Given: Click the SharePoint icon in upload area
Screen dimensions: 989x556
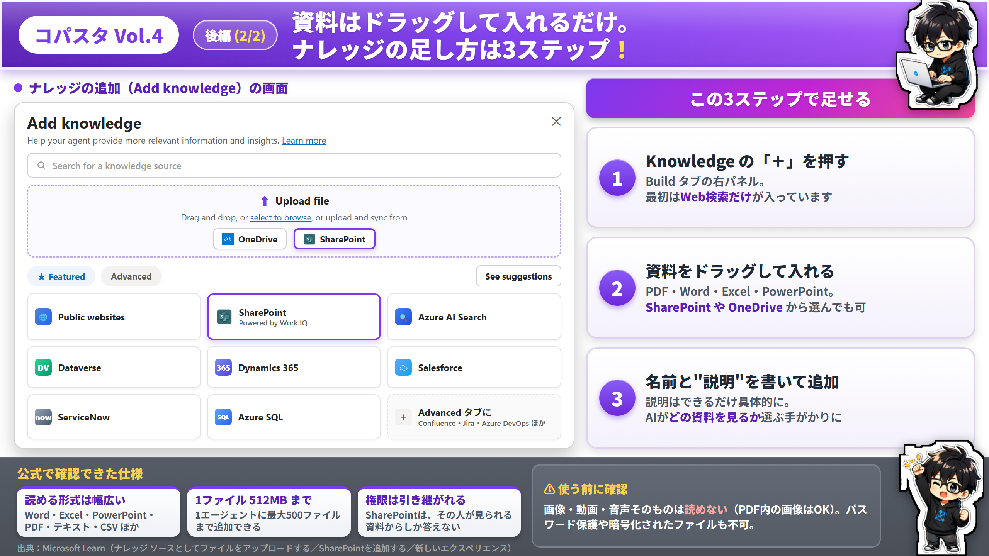Looking at the screenshot, I should coord(309,239).
